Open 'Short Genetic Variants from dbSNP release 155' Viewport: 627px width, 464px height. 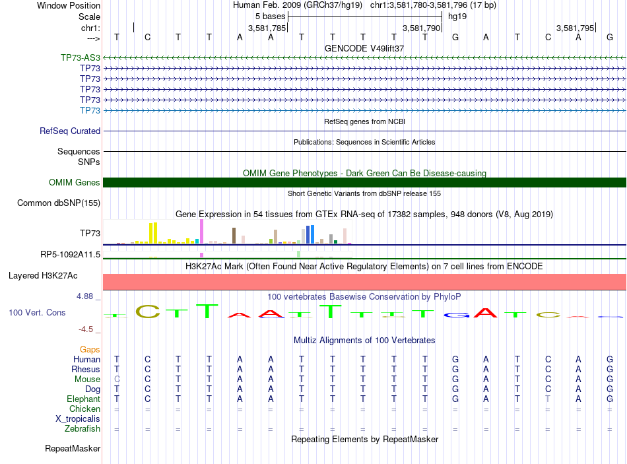pyautogui.click(x=364, y=193)
